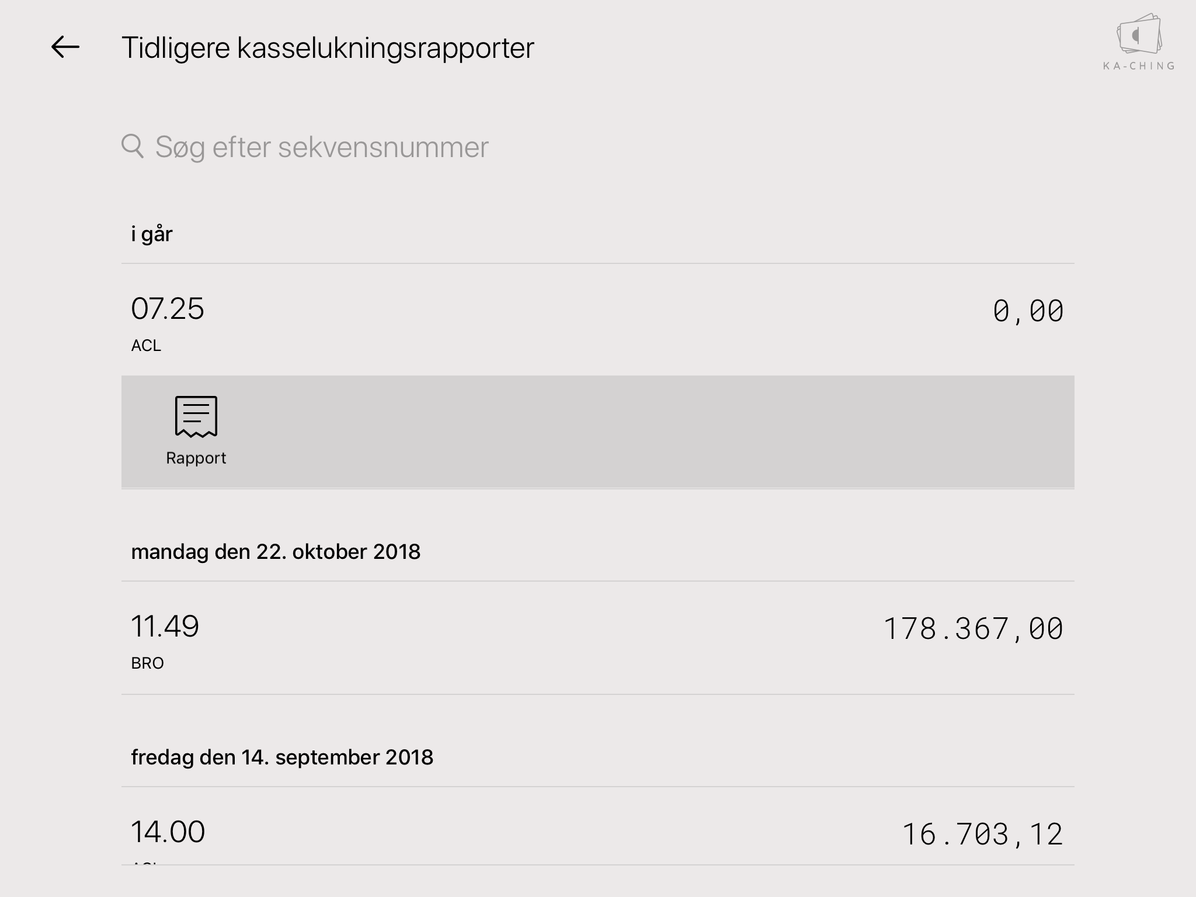Click the KA-CHING logo icon

pyautogui.click(x=1139, y=34)
